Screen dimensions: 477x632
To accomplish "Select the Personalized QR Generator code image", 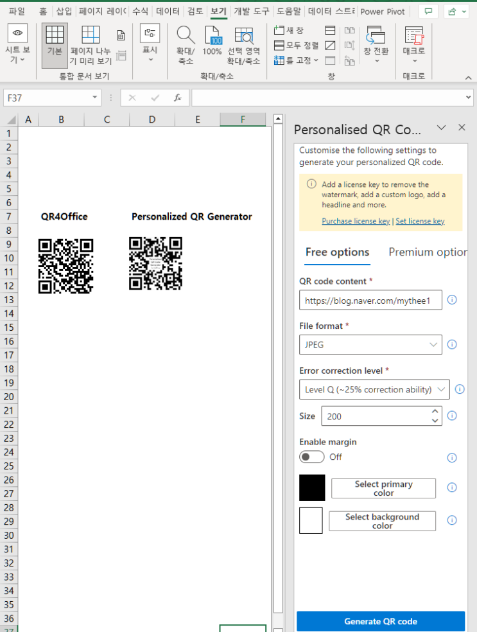I will tap(155, 263).
